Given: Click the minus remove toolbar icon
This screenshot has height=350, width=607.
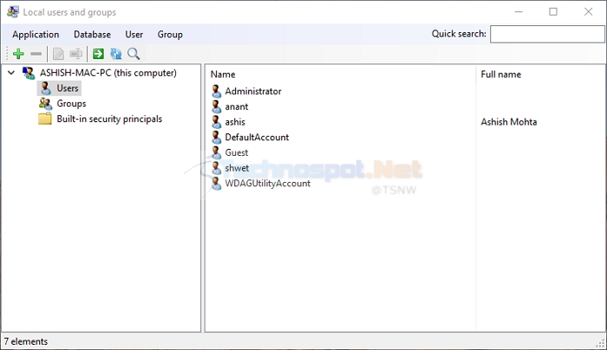Looking at the screenshot, I should click(36, 54).
